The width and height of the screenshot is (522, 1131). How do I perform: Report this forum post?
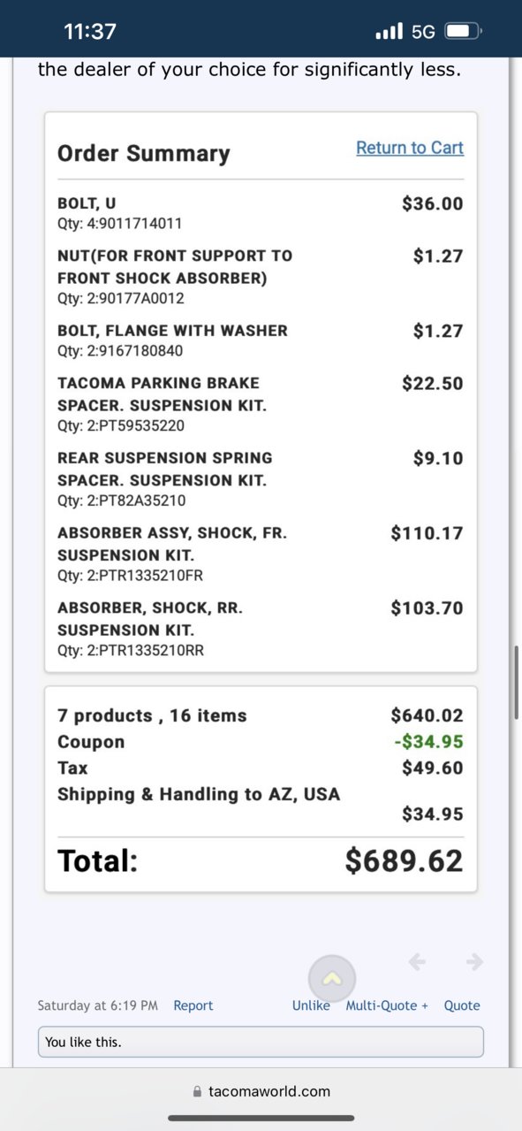pos(193,1005)
